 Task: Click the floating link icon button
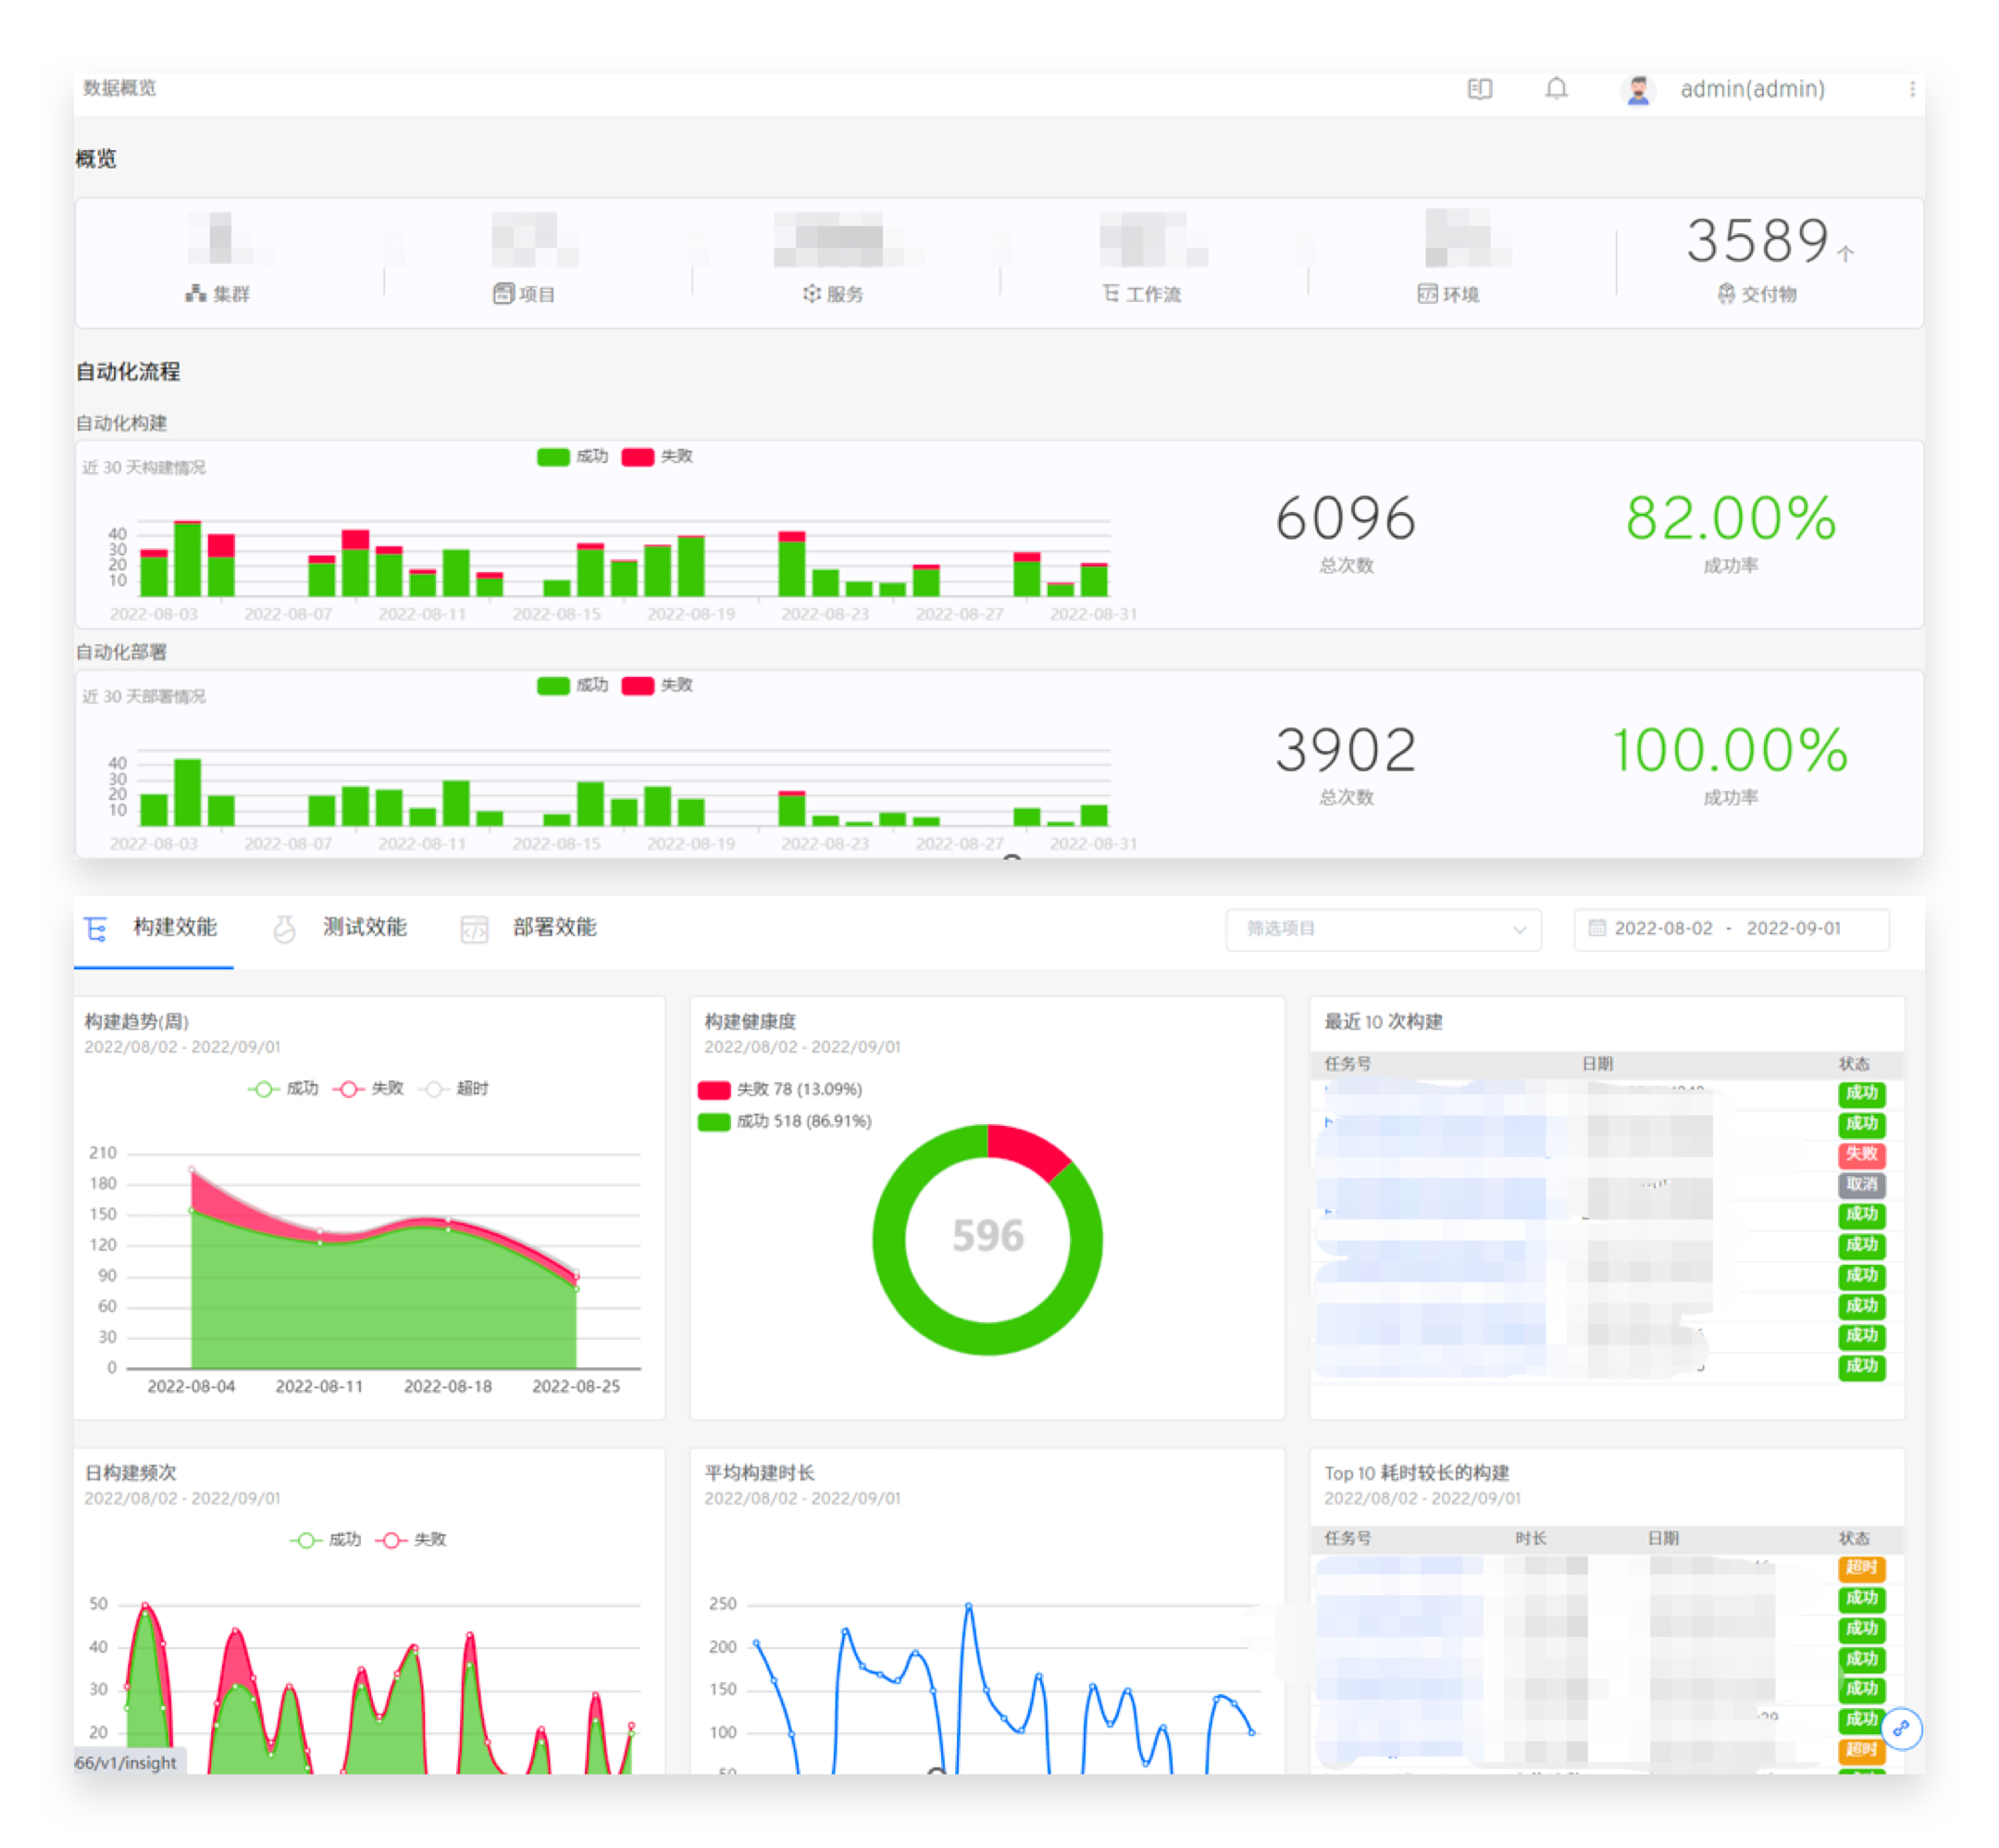pos(1901,1728)
